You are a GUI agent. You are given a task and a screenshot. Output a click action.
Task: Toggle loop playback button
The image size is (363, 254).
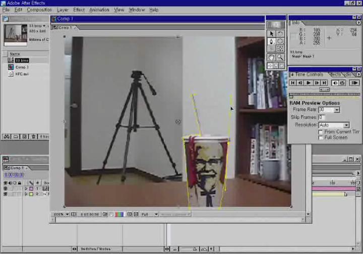342,83
